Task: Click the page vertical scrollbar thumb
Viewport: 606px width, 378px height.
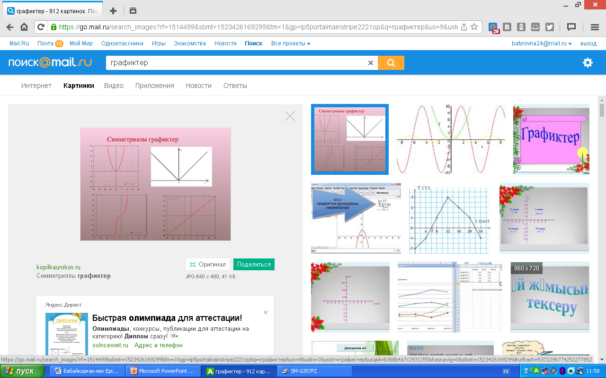Action: point(602,110)
